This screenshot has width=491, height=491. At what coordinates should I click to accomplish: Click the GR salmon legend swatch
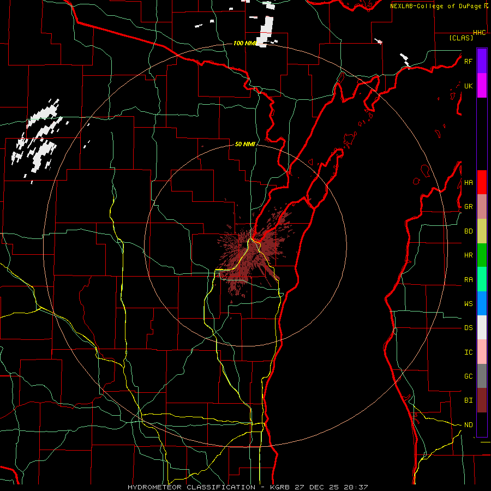(482, 207)
